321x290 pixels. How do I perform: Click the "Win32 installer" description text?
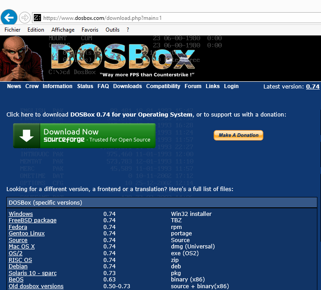click(x=191, y=214)
